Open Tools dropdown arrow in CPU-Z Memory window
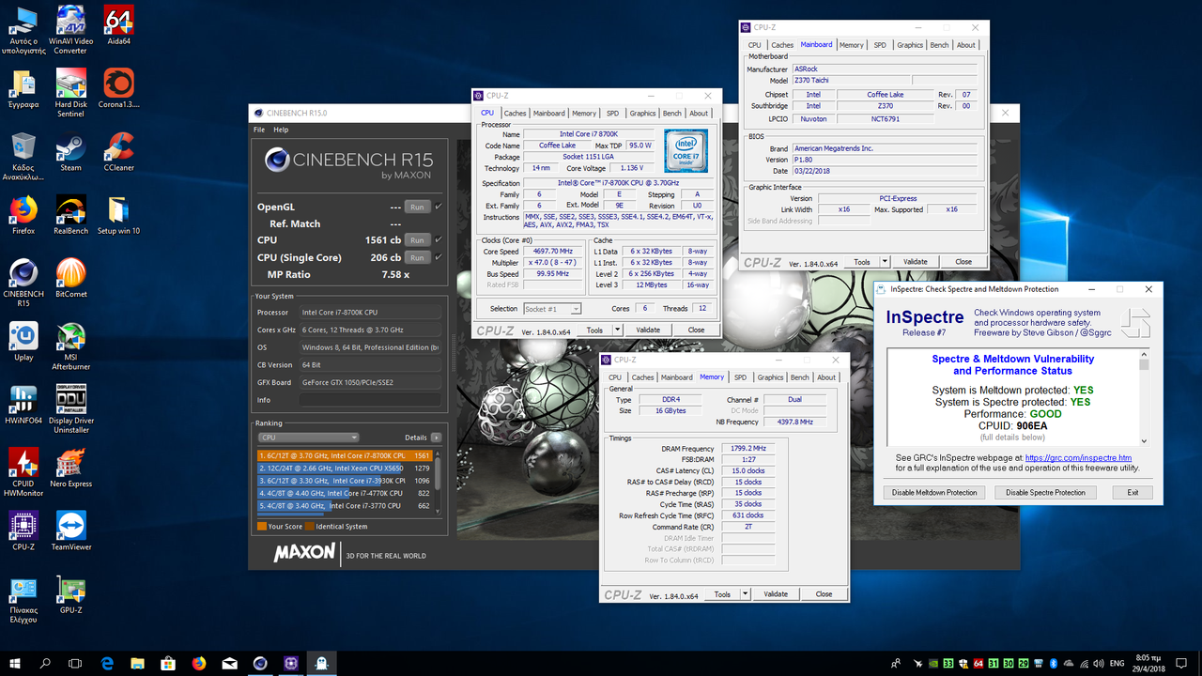This screenshot has width=1202, height=676. pos(746,594)
